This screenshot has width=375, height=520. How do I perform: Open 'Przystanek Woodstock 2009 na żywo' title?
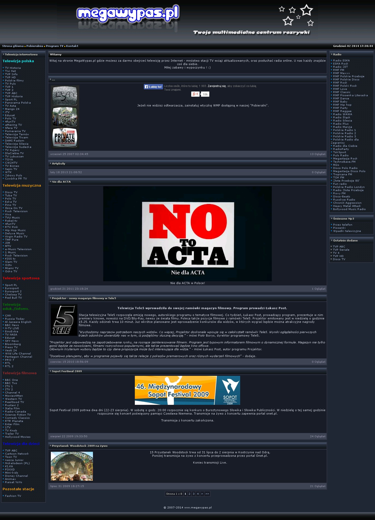pyautogui.click(x=80, y=446)
